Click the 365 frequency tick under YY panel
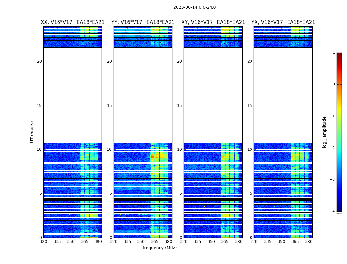Viewport: 347px width, 264px height. click(x=155, y=242)
